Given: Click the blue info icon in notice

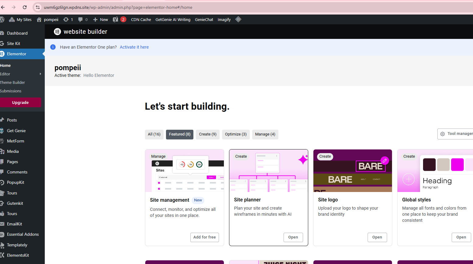Looking at the screenshot, I should (x=53, y=47).
